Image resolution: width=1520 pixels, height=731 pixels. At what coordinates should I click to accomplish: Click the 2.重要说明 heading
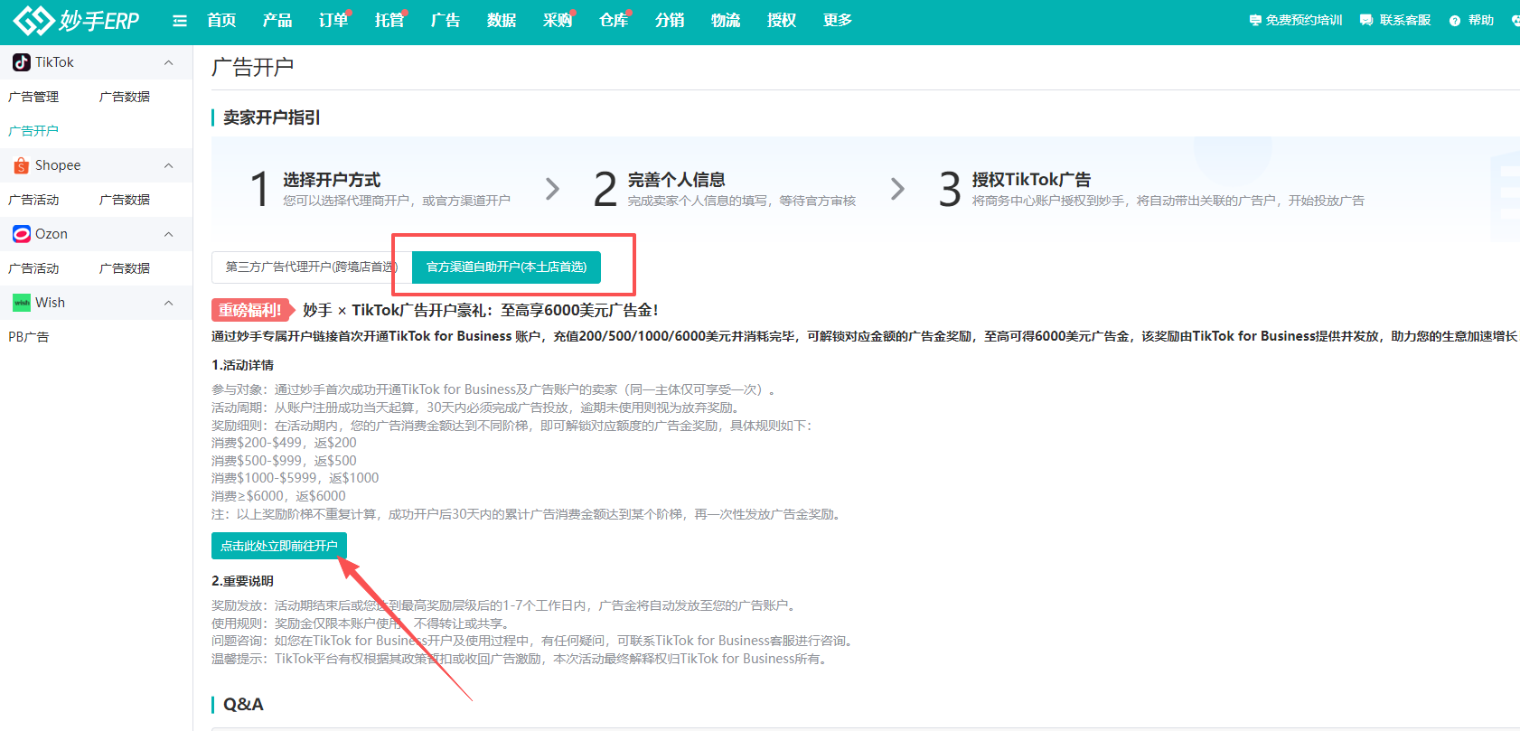pyautogui.click(x=242, y=581)
